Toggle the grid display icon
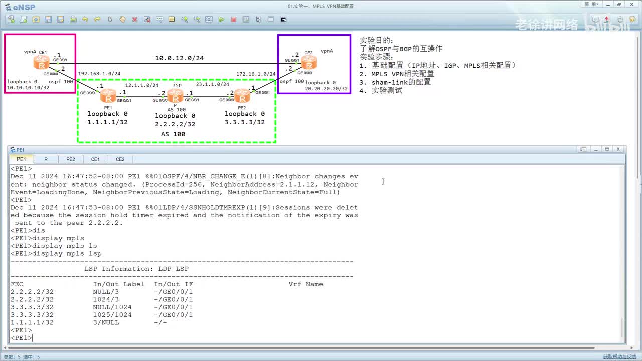 (270, 20)
